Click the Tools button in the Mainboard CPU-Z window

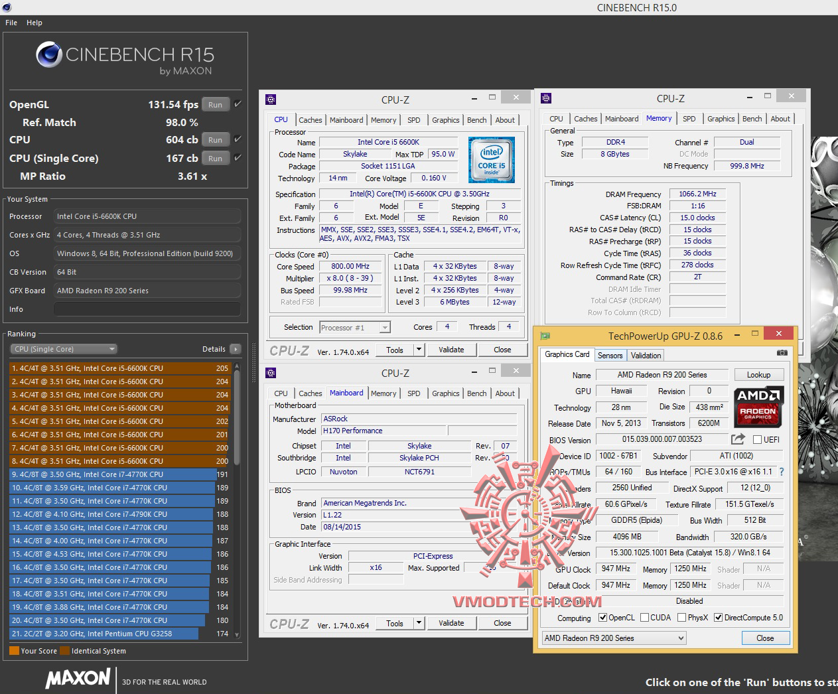pos(395,623)
